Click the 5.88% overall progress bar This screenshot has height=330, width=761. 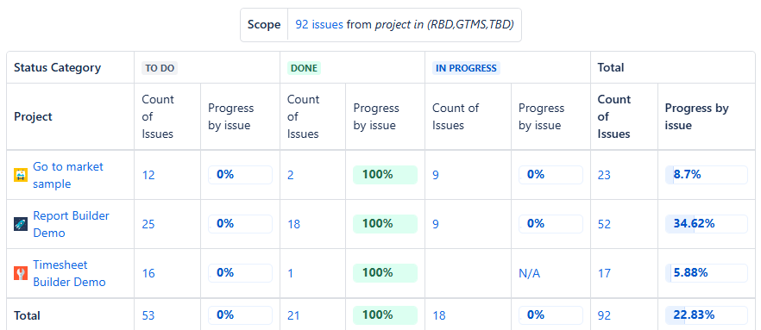[706, 273]
